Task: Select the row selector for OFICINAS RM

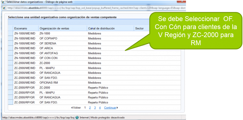Action: click(x=11, y=83)
